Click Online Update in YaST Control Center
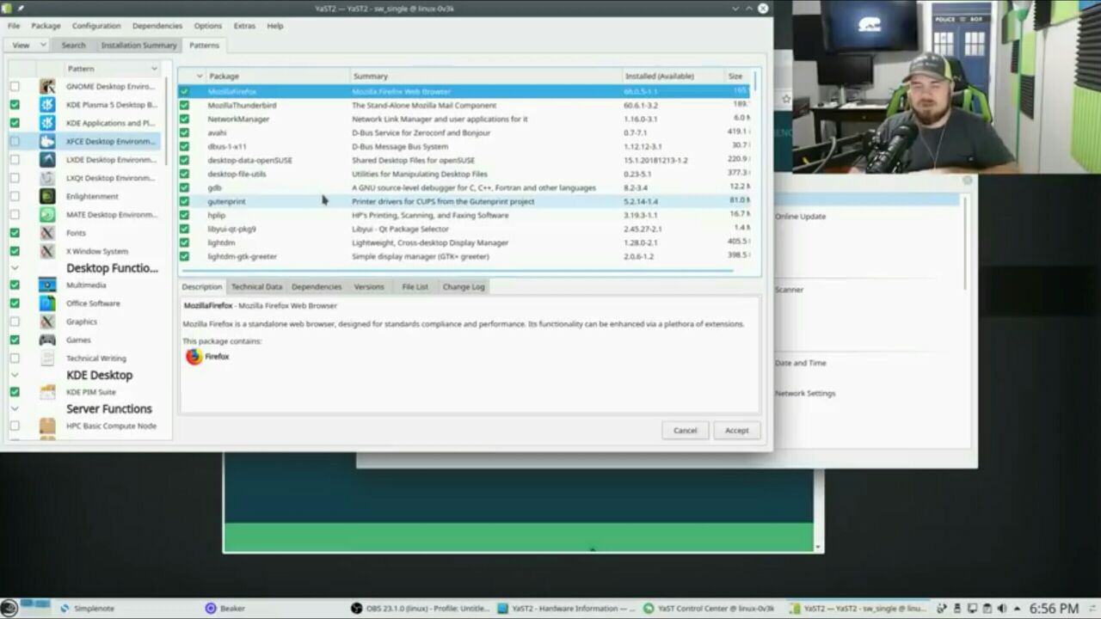 coord(800,217)
